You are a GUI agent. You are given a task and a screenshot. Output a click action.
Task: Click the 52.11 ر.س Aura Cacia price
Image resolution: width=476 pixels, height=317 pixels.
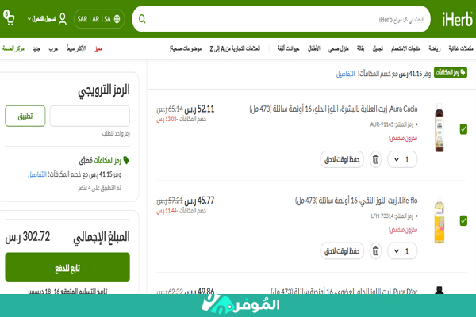(x=199, y=109)
